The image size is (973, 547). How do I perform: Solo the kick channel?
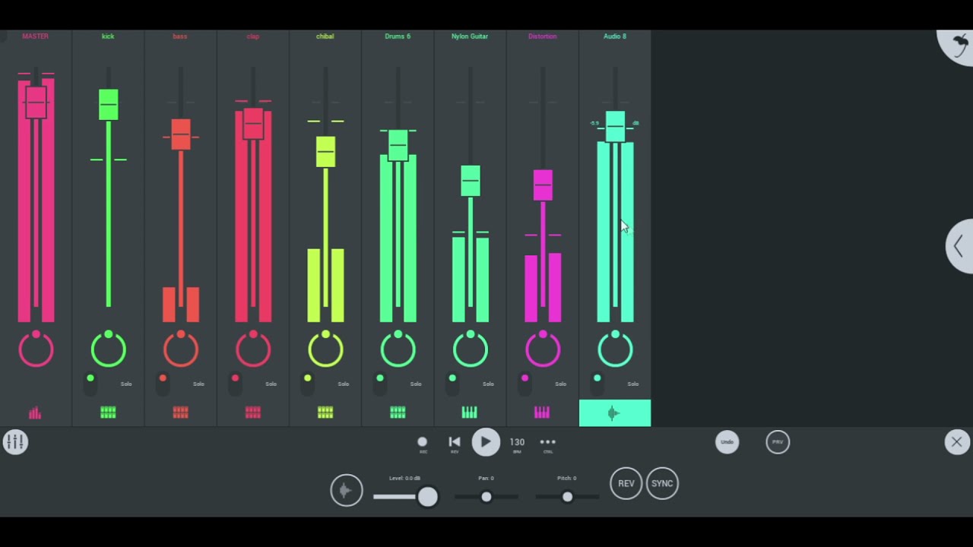tap(126, 384)
